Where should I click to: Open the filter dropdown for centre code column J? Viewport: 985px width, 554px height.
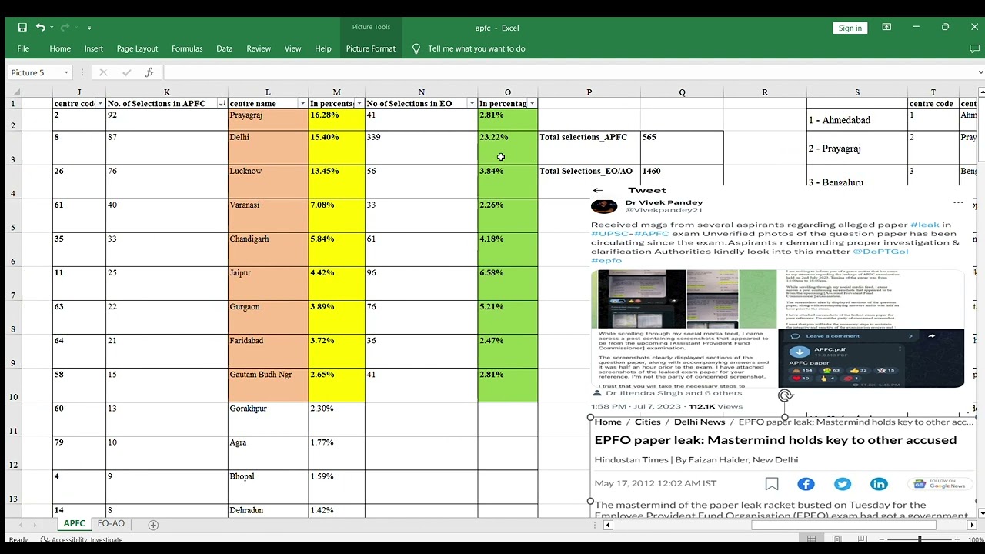(x=100, y=103)
